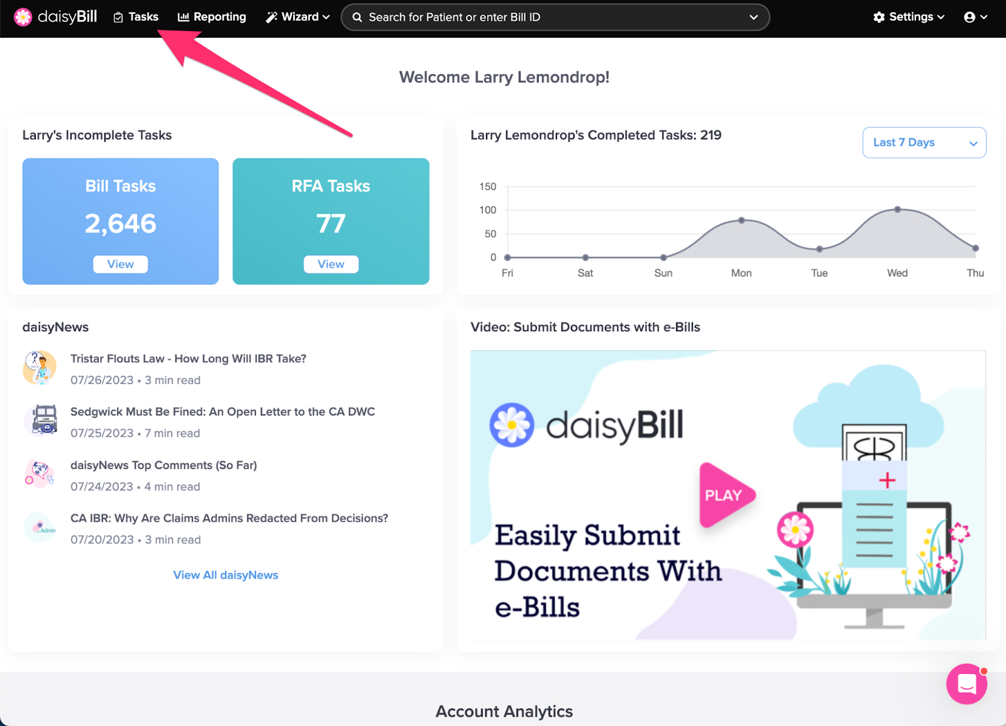Click the View All daisyNews link
The width and height of the screenshot is (1006, 726).
coord(226,575)
